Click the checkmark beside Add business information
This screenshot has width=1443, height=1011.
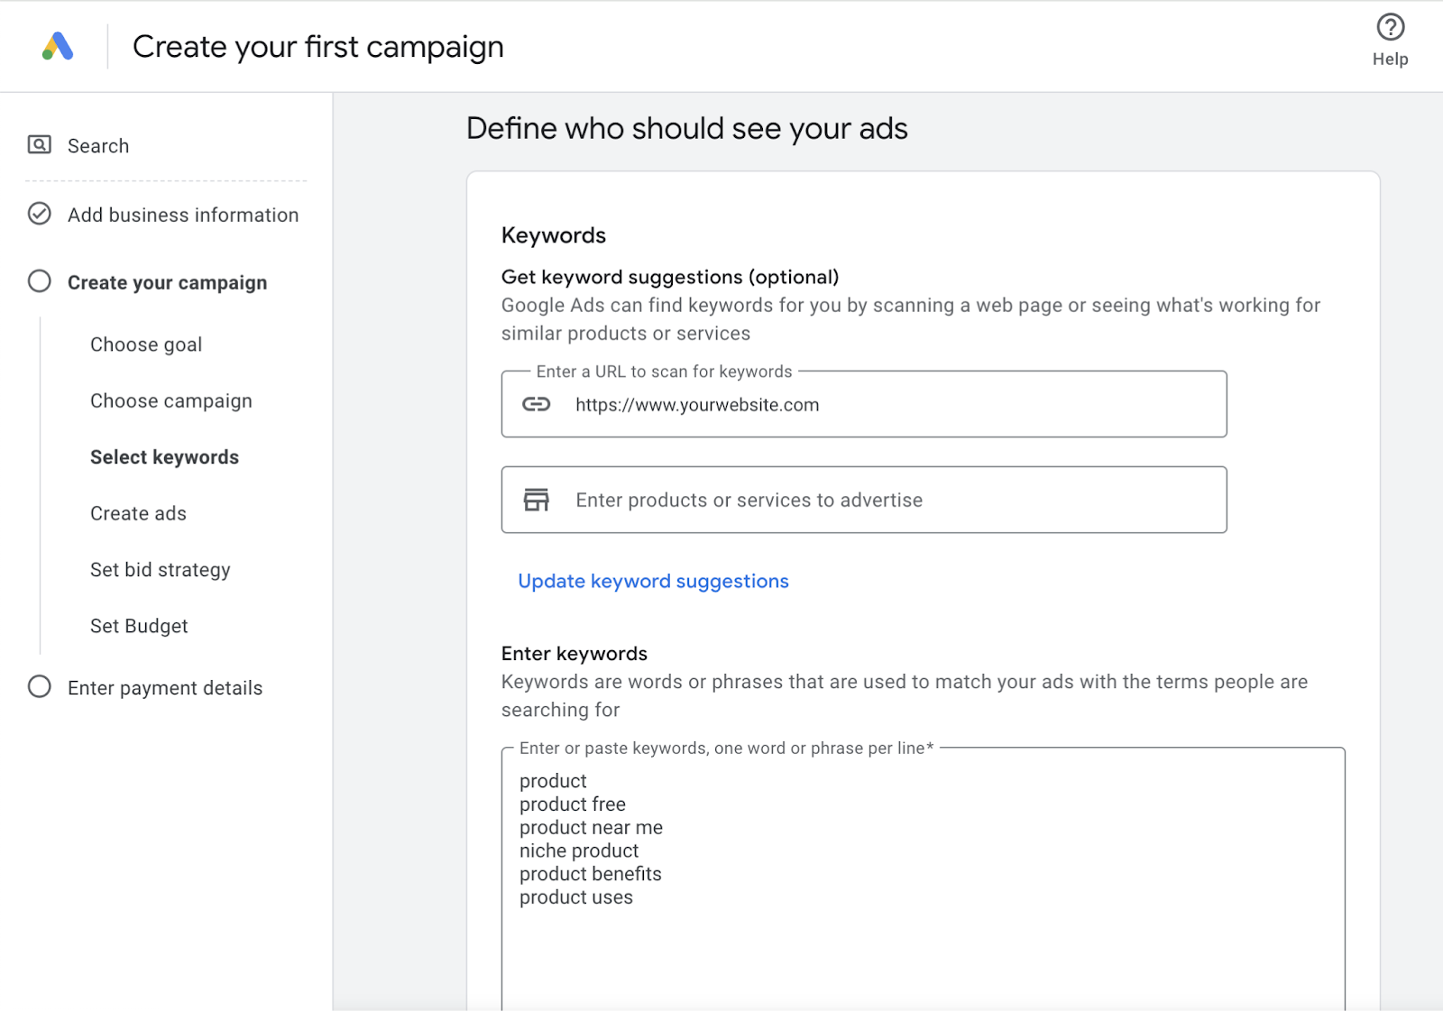[40, 215]
